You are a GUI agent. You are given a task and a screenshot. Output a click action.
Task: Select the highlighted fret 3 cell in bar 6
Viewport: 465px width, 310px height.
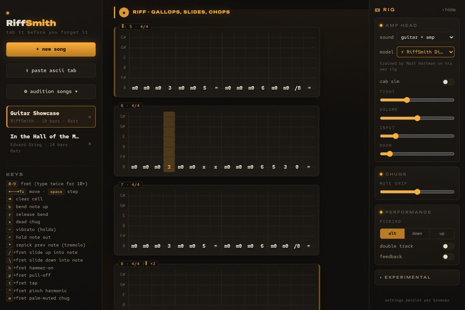pyautogui.click(x=169, y=167)
